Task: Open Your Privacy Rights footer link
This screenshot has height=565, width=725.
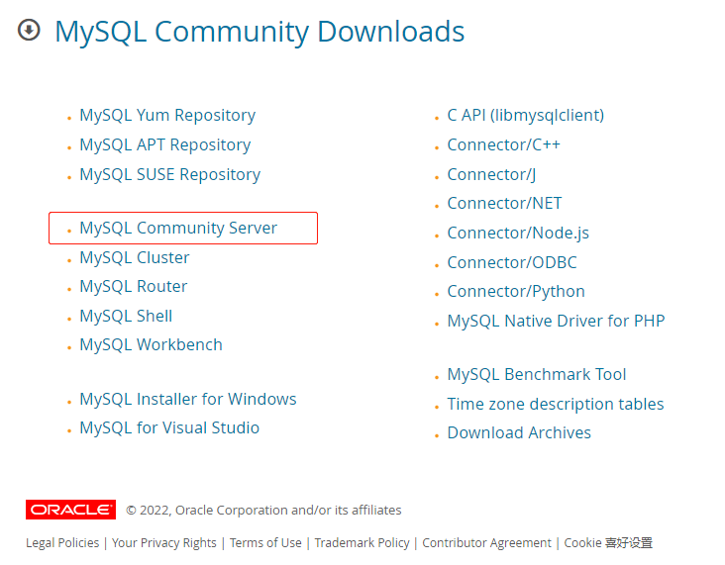Action: tap(164, 542)
